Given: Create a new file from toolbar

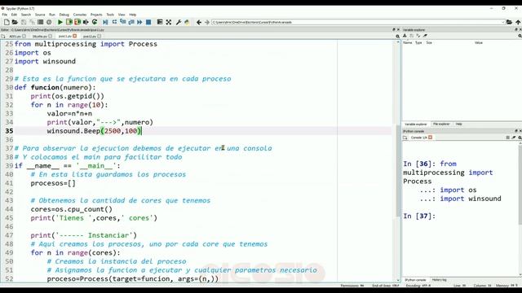Looking at the screenshot, I should click(x=7, y=22).
